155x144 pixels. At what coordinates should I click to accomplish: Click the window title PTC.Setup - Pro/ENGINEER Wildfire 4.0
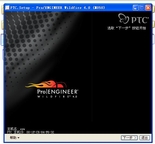(x=58, y=8)
